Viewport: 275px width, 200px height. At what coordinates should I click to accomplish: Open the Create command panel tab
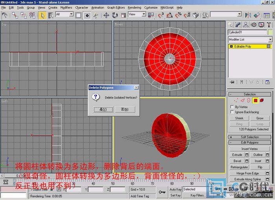point(230,25)
